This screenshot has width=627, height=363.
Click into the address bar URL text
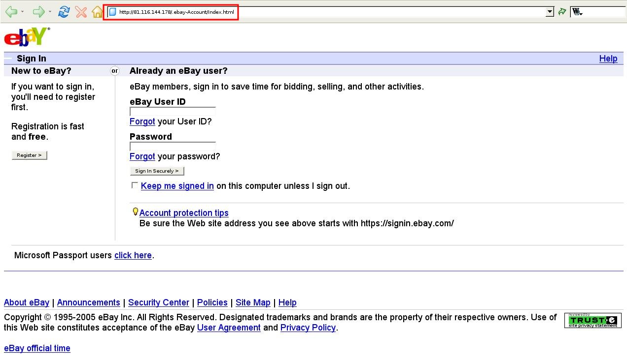(176, 12)
